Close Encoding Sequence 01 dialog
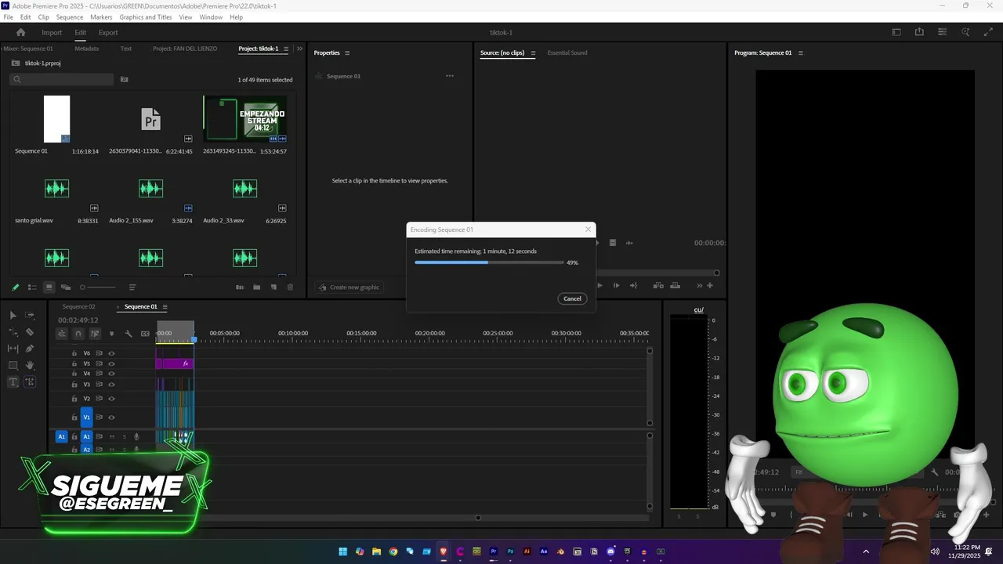The width and height of the screenshot is (1003, 564). point(588,230)
